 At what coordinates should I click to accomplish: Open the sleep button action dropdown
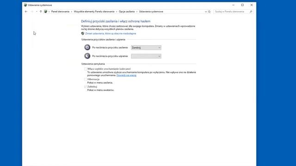coord(146,56)
